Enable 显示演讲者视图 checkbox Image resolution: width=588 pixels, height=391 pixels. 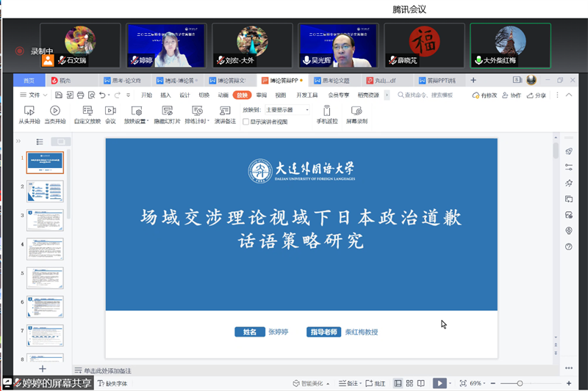(x=246, y=122)
